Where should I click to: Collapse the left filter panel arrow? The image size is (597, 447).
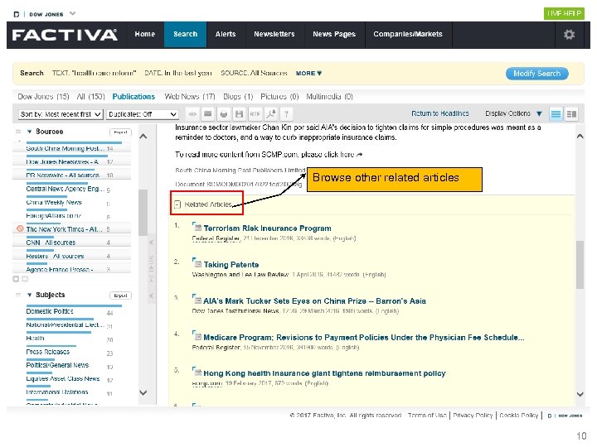(151, 242)
